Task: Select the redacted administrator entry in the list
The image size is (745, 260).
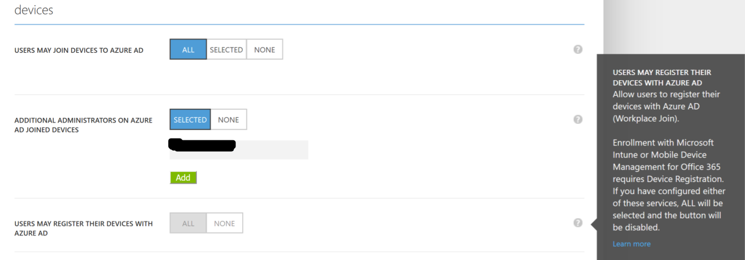Action: [239, 149]
